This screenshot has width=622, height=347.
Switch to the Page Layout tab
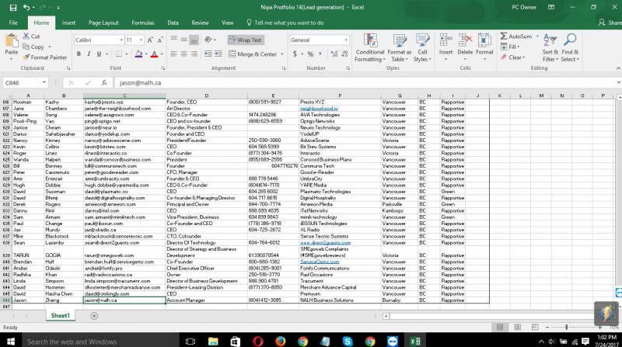(103, 23)
